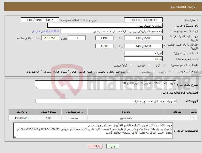Click the چاپ print button
Image resolution: width=202 pixels, height=153 pixels.
pos(112,146)
